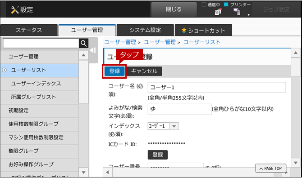Click the circled arrow beside ユーザーリスト
302x178 pixels.
point(4,70)
